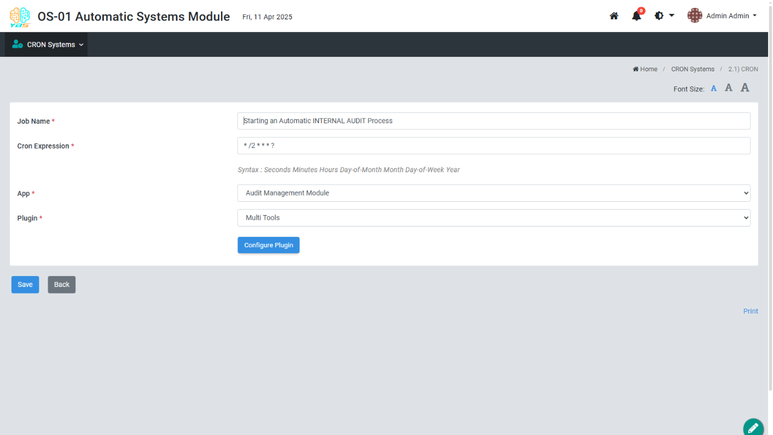Viewport: 773px width, 435px height.
Task: Go to home via the house icon
Action: coord(614,16)
